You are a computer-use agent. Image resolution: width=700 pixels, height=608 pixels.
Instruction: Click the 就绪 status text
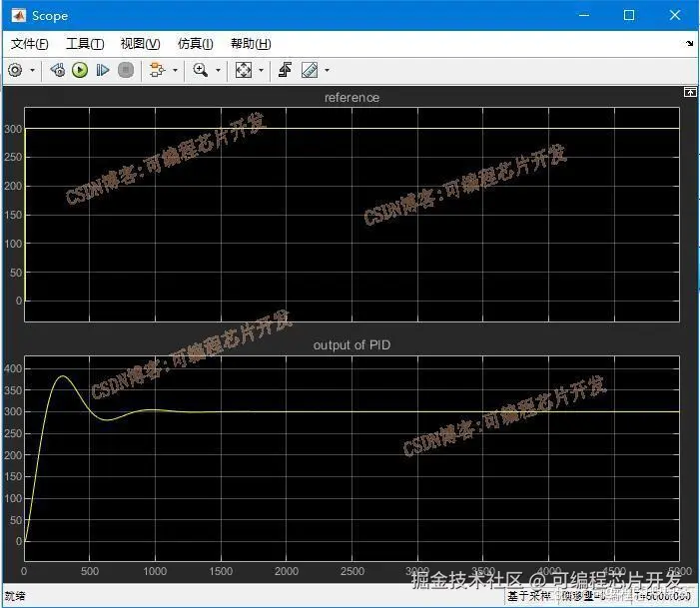coord(15,596)
